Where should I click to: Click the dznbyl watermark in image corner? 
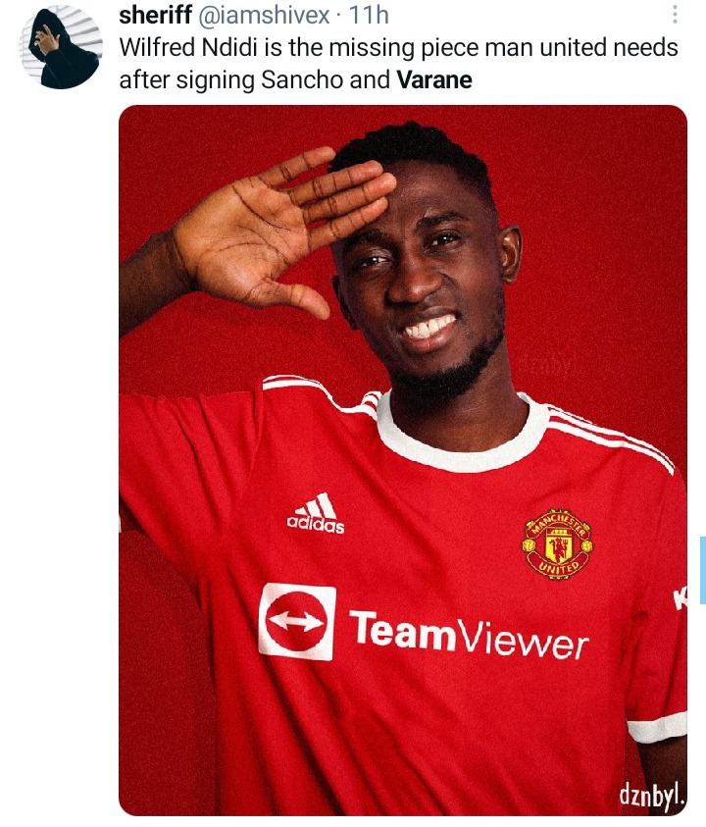652,795
